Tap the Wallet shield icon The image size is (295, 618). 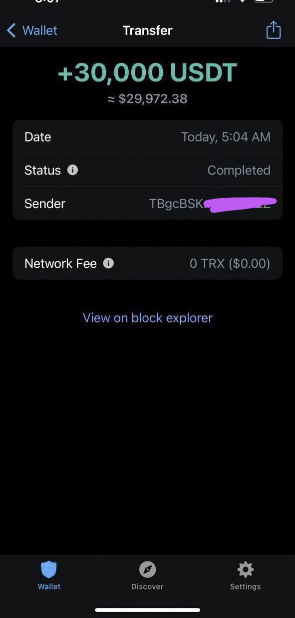click(x=49, y=569)
